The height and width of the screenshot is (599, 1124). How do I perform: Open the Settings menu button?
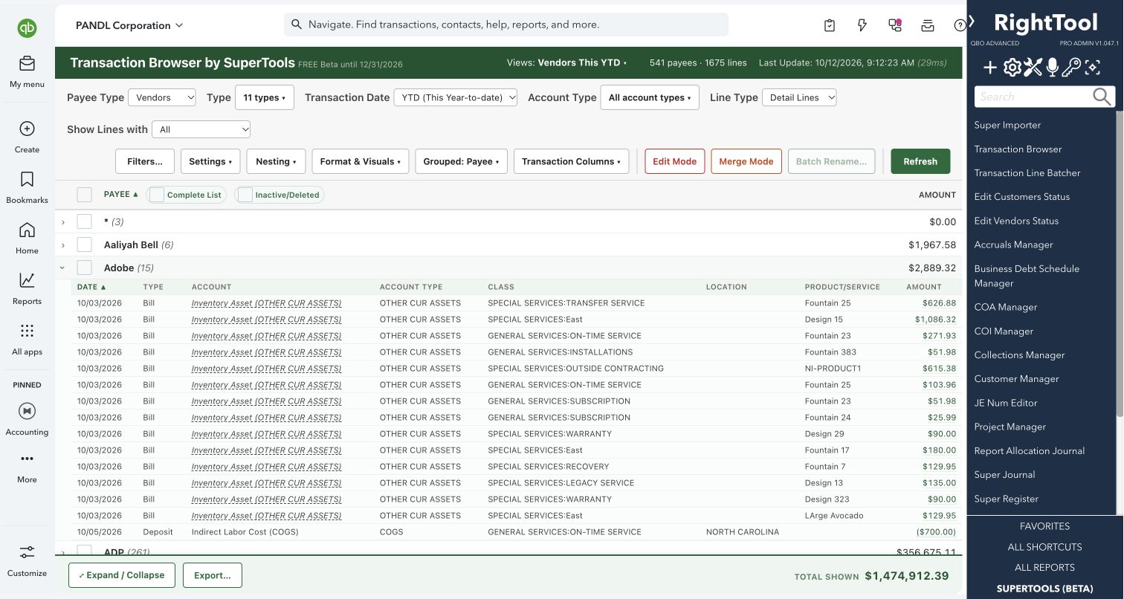click(x=210, y=161)
